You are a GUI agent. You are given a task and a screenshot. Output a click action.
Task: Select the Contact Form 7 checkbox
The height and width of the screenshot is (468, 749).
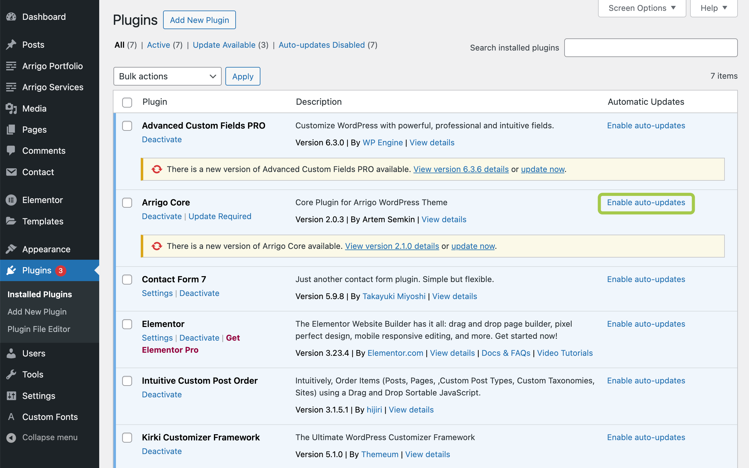click(127, 280)
